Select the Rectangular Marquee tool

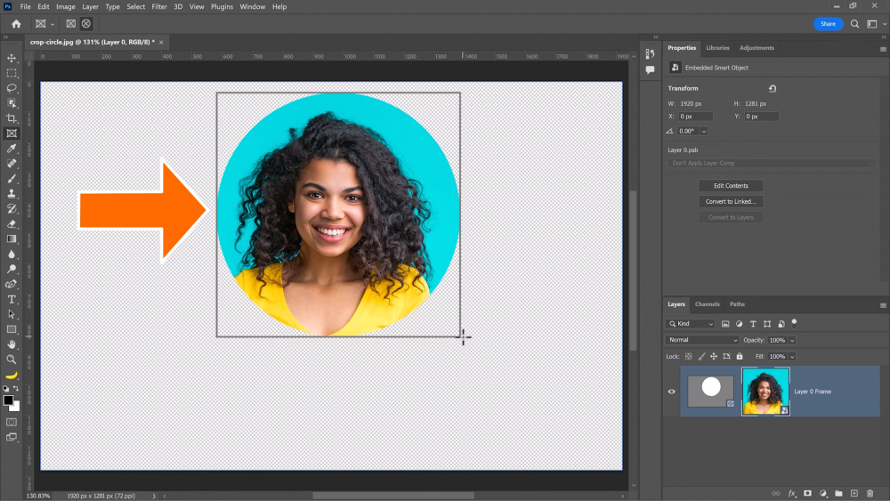click(12, 73)
